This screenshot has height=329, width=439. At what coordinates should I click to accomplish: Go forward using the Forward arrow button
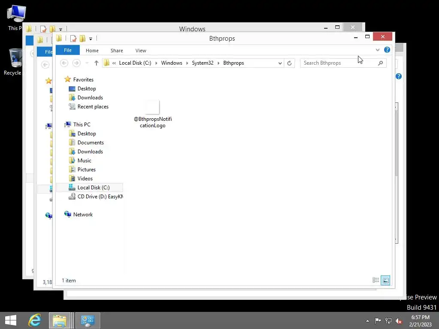(x=76, y=63)
